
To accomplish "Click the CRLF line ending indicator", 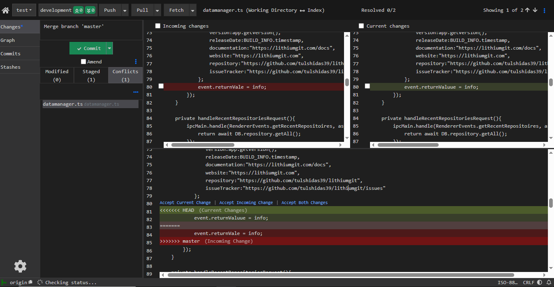I will (528, 282).
